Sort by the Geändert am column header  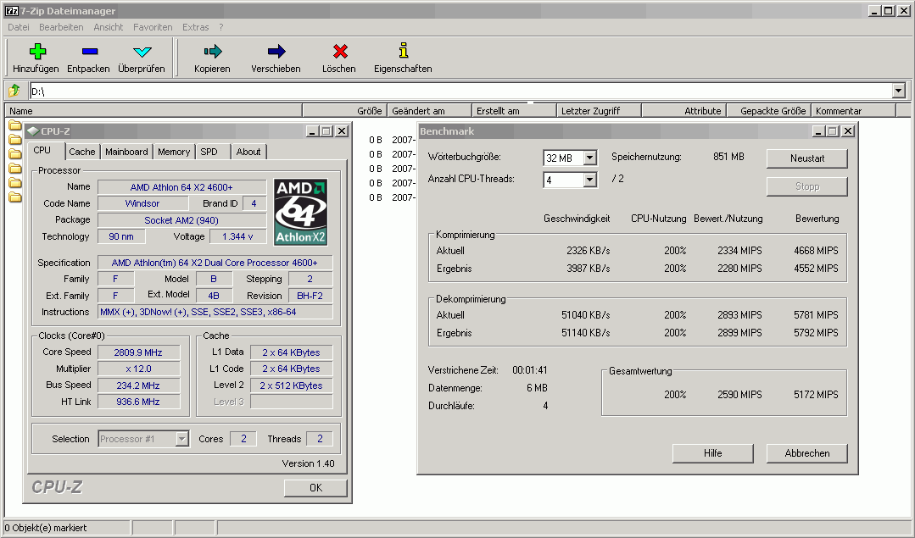[419, 111]
